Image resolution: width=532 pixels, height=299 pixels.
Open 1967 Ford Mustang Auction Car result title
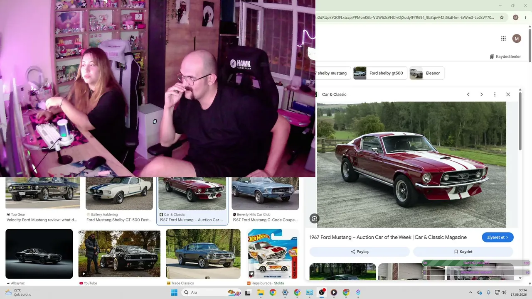tap(191, 220)
